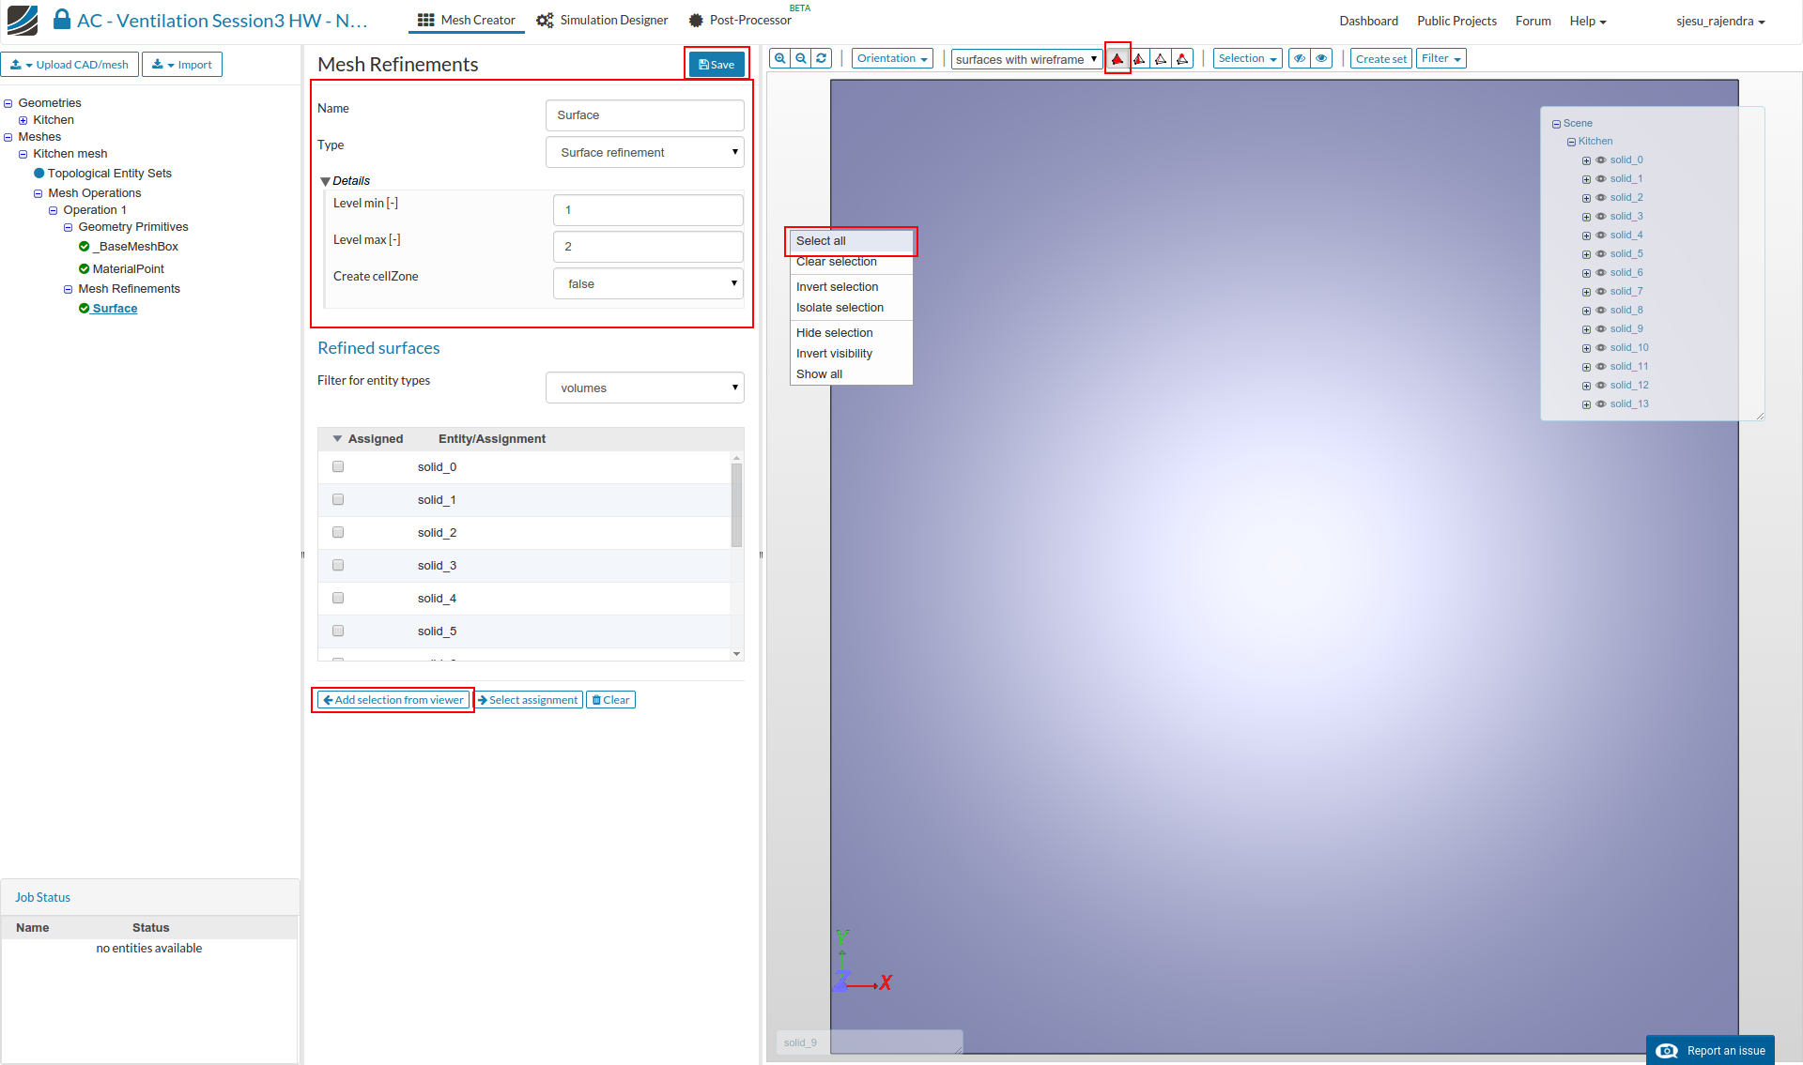Click the zoom in viewer icon

point(779,58)
